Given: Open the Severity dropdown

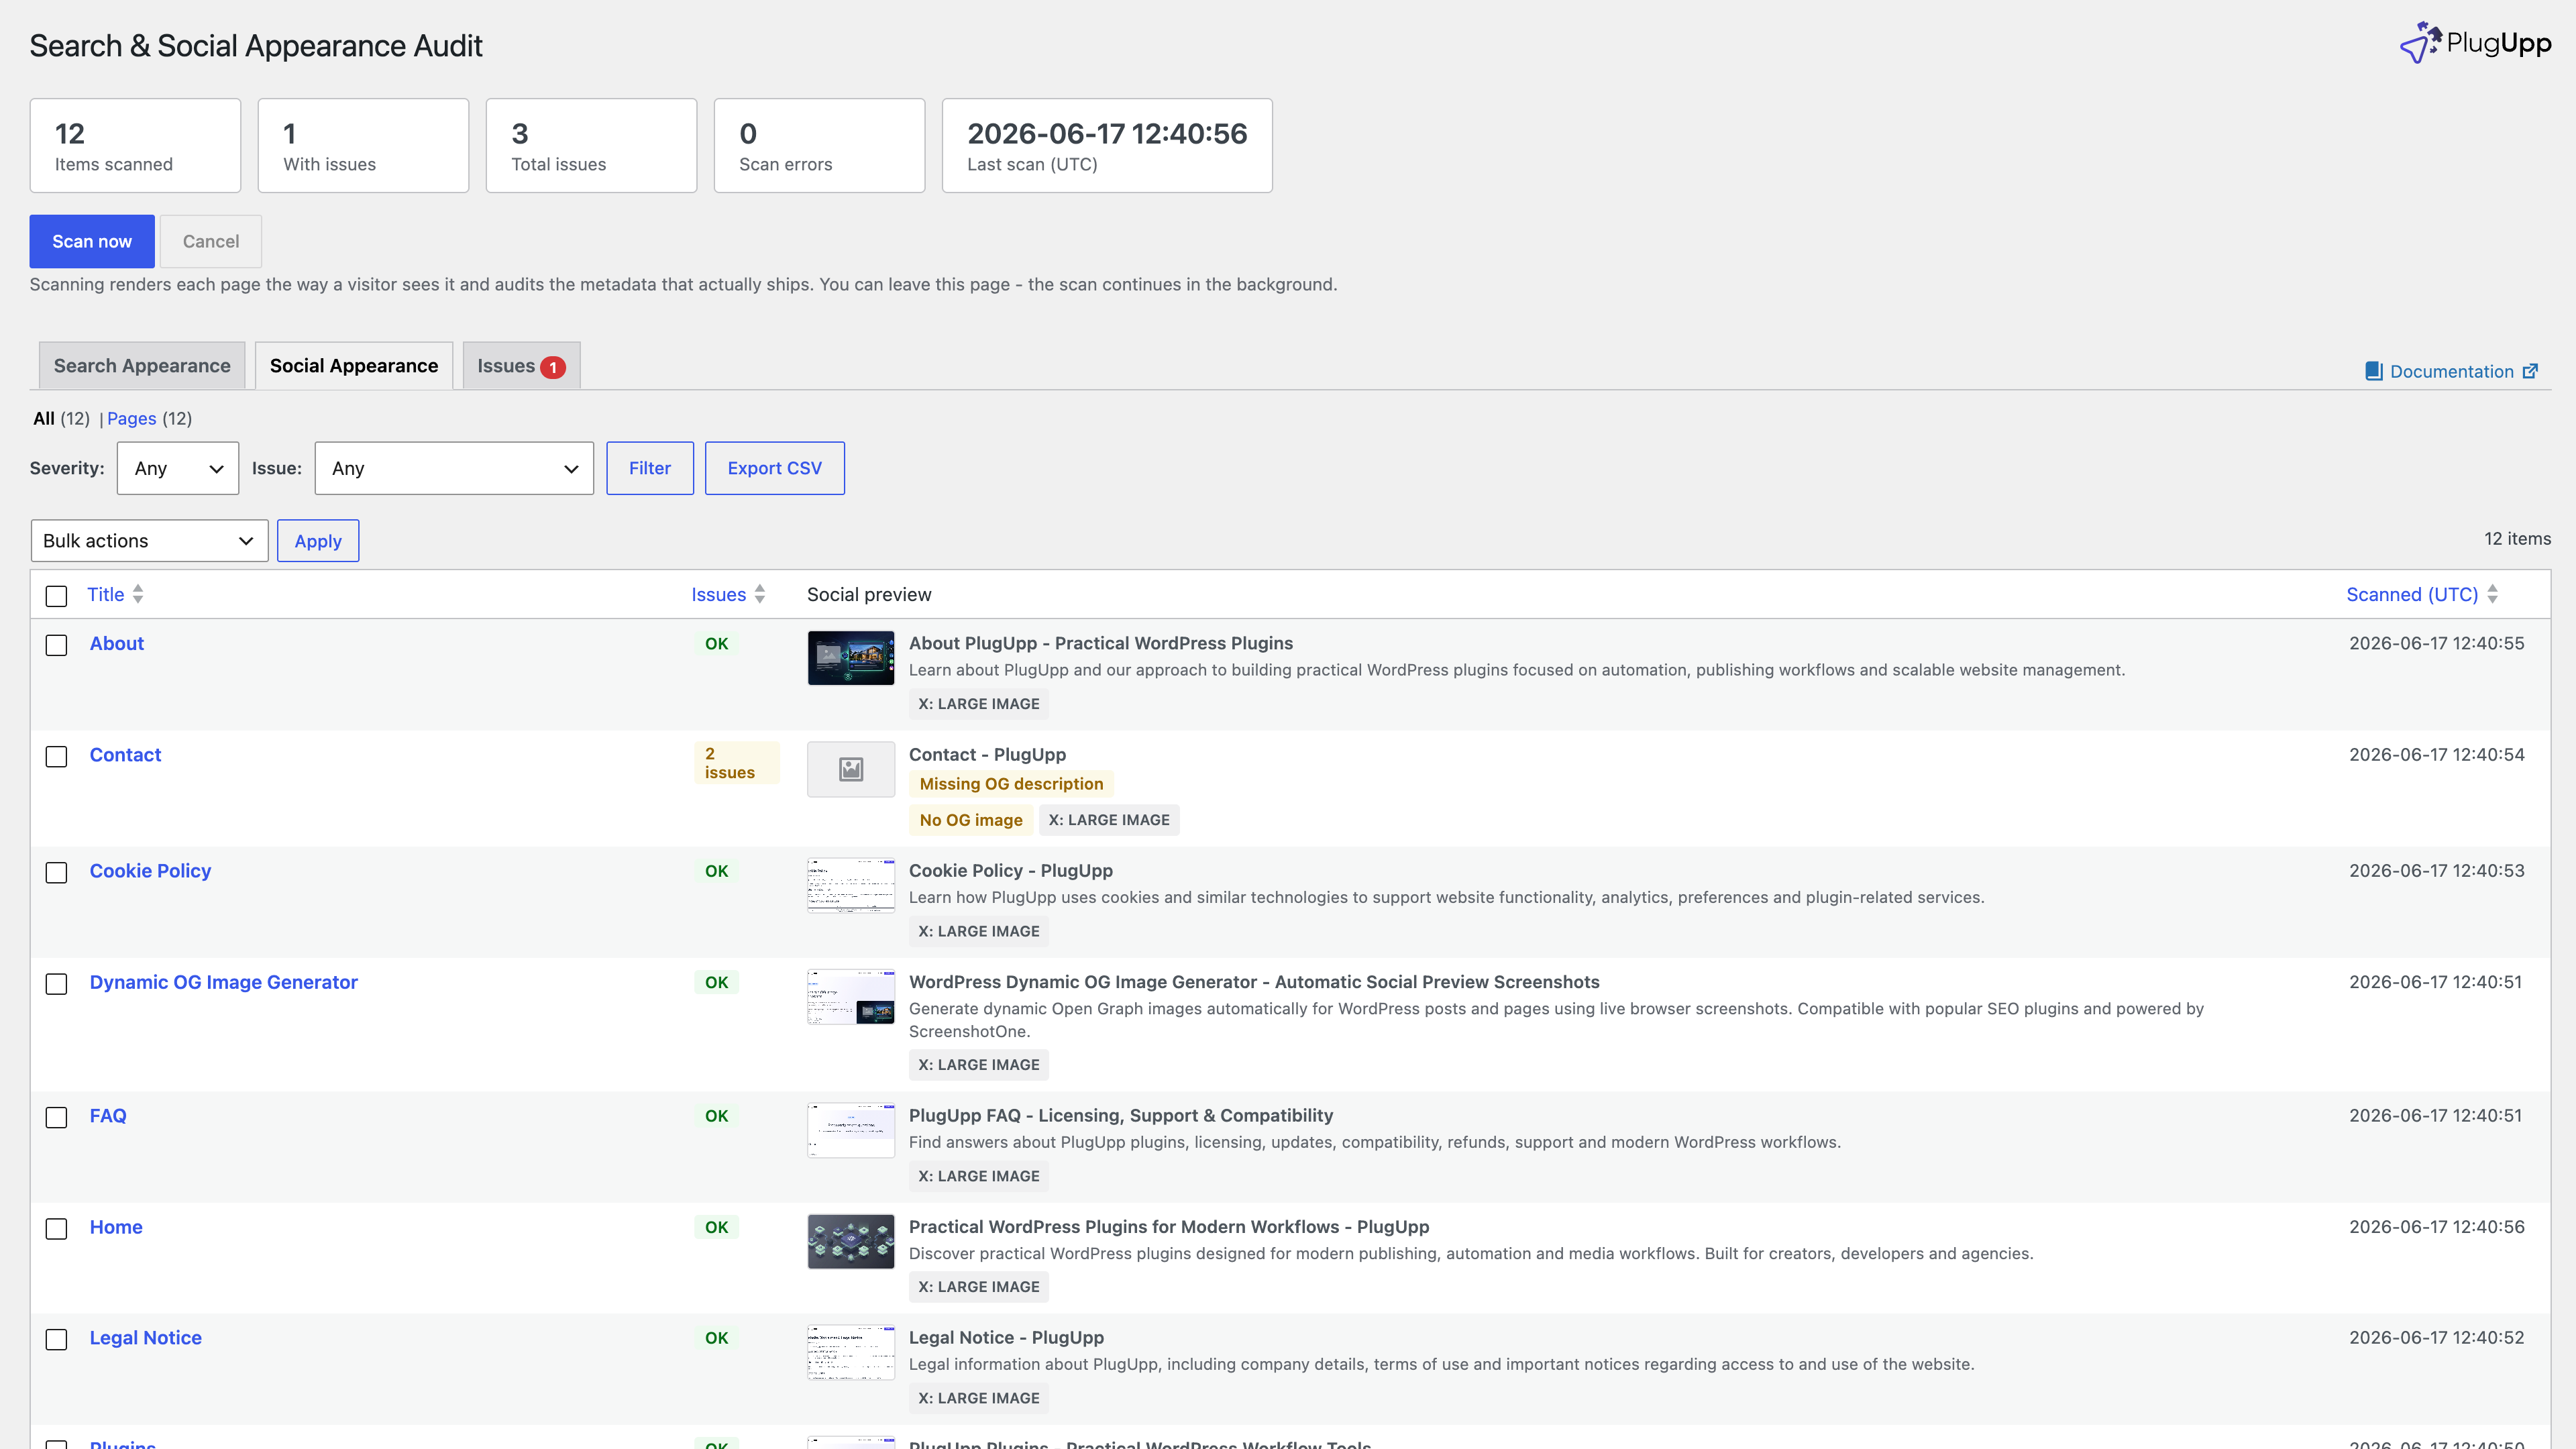Looking at the screenshot, I should coord(178,468).
